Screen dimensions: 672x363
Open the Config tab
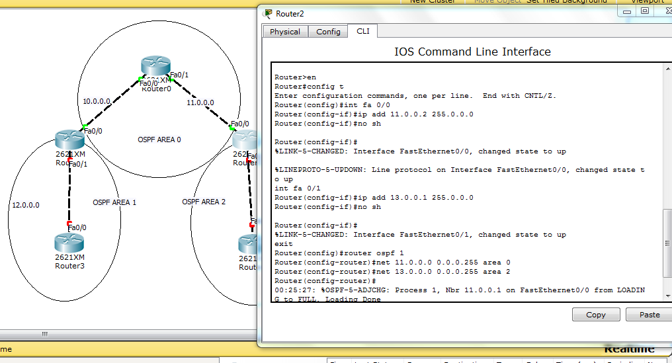pyautogui.click(x=328, y=32)
